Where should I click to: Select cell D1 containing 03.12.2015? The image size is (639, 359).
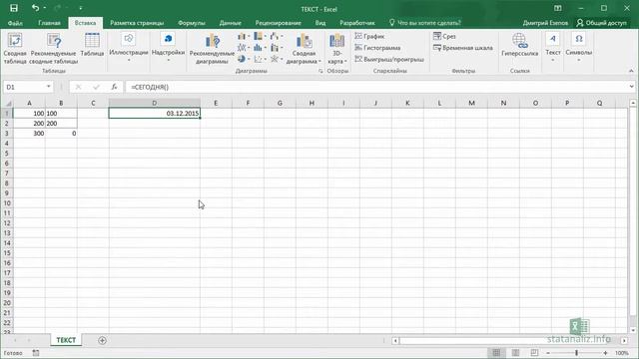[x=155, y=113]
